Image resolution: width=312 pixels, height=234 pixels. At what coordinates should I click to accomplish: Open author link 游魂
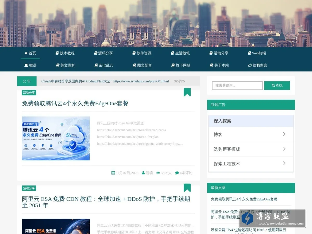click(149, 173)
